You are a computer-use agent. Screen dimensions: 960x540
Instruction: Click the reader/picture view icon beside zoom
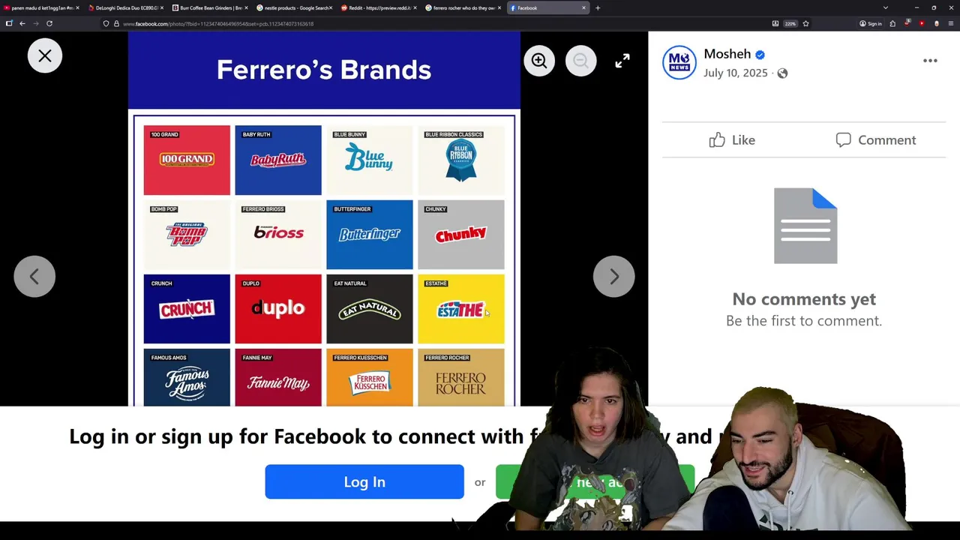[775, 23]
